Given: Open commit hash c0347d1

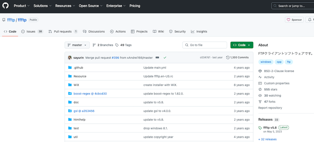Looking at the screenshot, I should [x=205, y=58].
